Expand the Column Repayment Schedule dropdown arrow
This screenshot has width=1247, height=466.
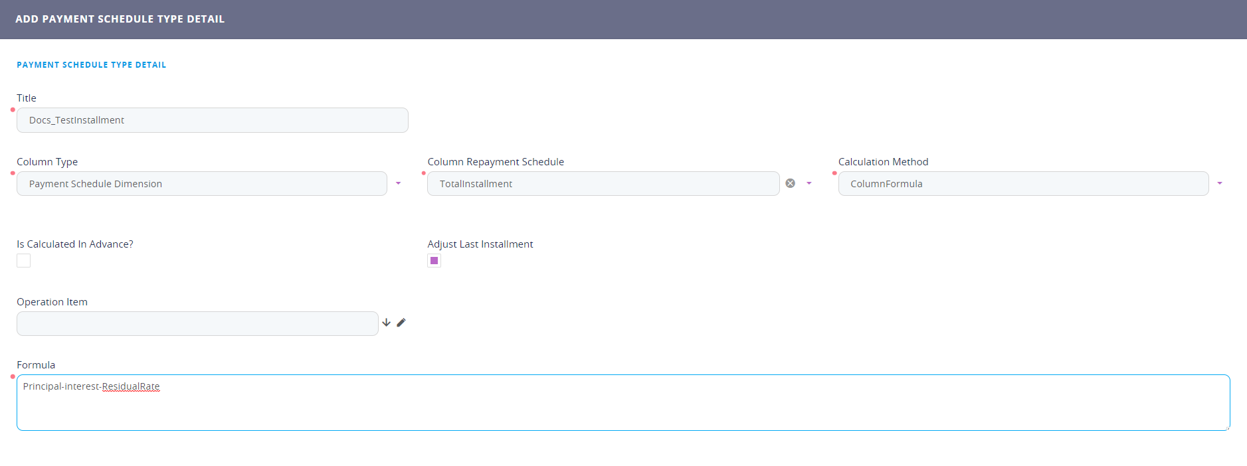(809, 183)
